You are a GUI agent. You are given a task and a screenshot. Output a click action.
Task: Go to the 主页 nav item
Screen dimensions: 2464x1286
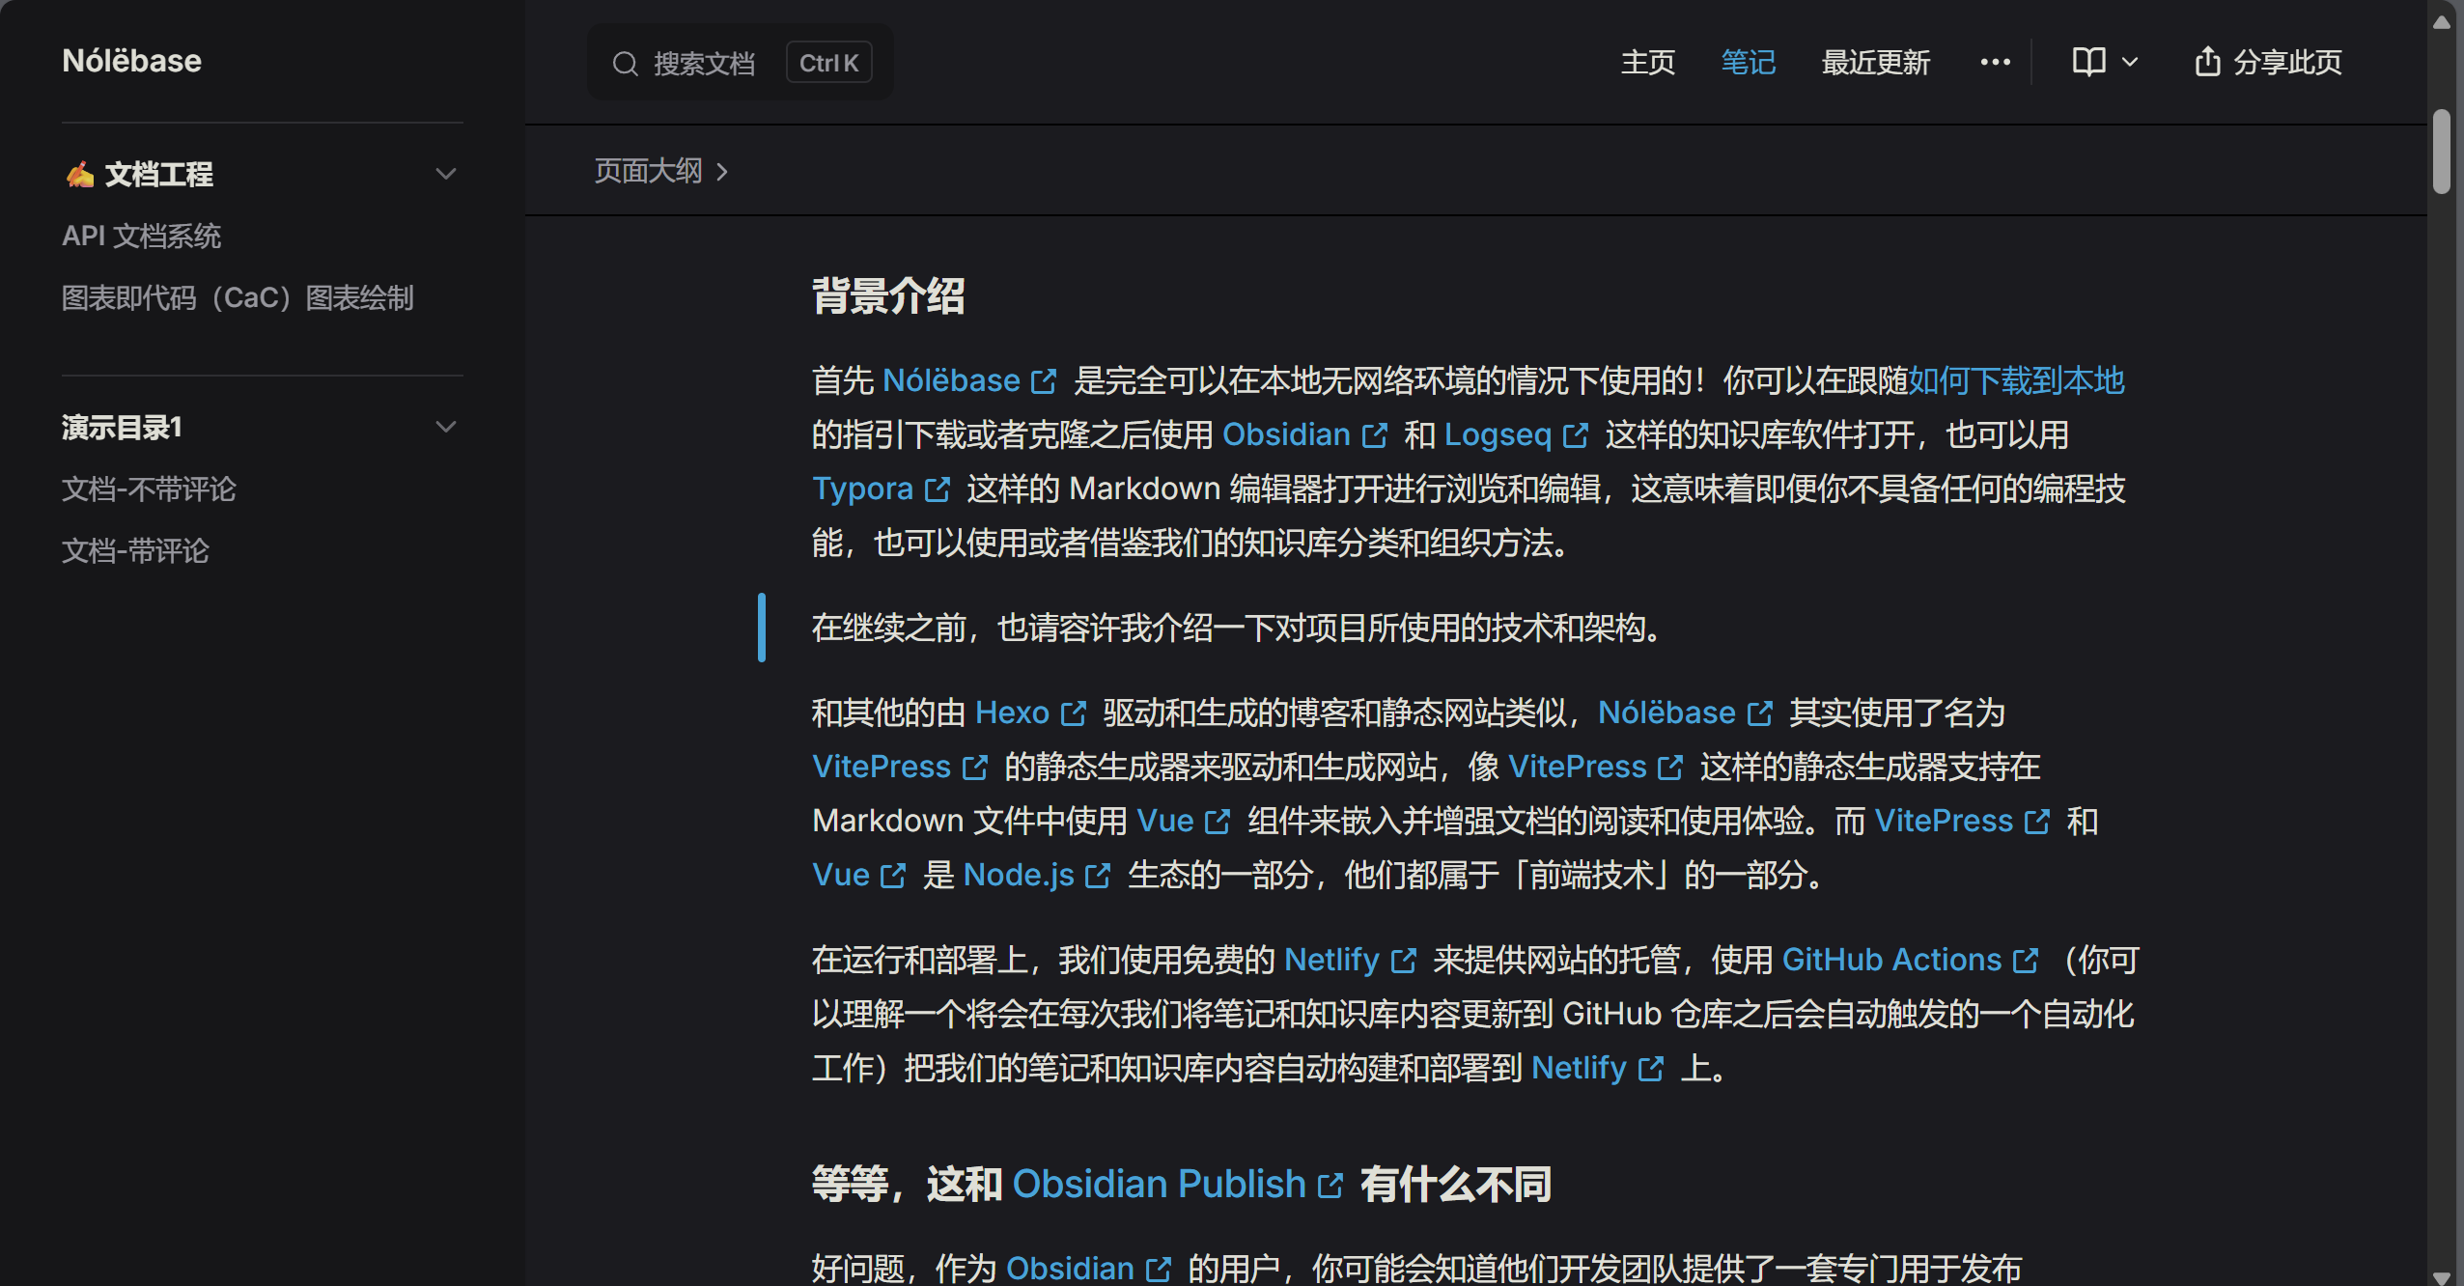(x=1648, y=63)
